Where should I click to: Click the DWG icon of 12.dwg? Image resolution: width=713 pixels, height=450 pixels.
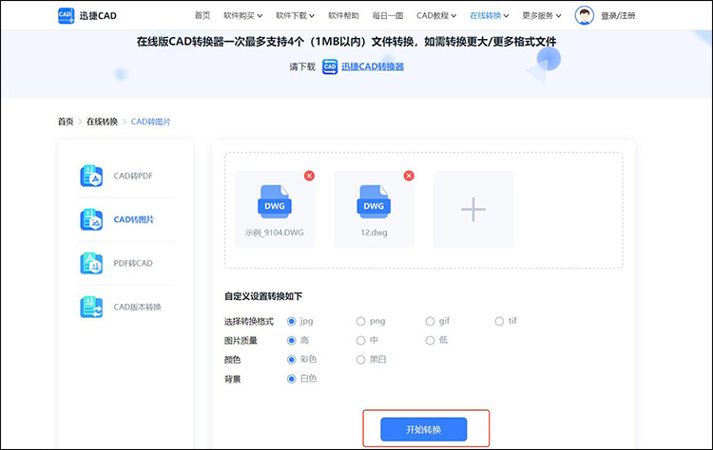coord(374,201)
